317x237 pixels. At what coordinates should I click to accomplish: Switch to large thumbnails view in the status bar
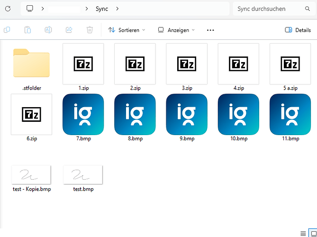tap(313, 233)
